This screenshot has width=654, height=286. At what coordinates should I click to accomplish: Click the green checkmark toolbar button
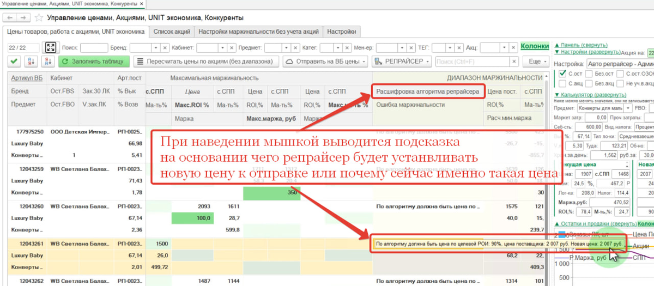tap(15, 62)
